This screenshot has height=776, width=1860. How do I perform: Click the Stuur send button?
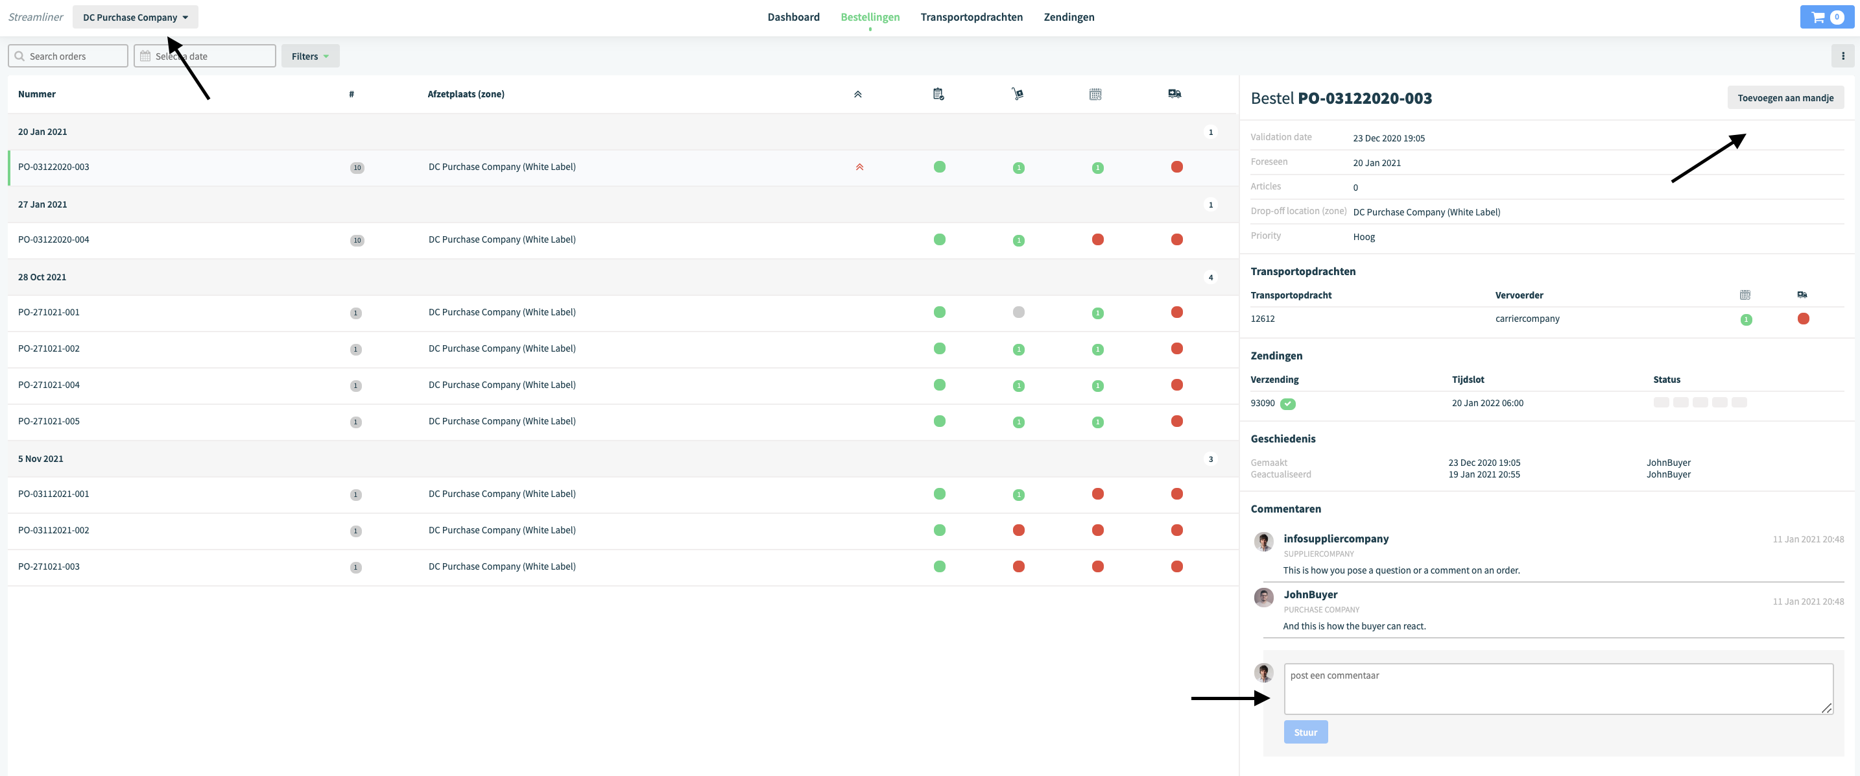tap(1306, 732)
